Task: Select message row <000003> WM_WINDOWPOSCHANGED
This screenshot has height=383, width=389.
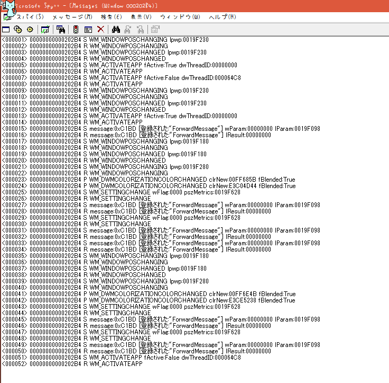Action: pyautogui.click(x=104, y=52)
